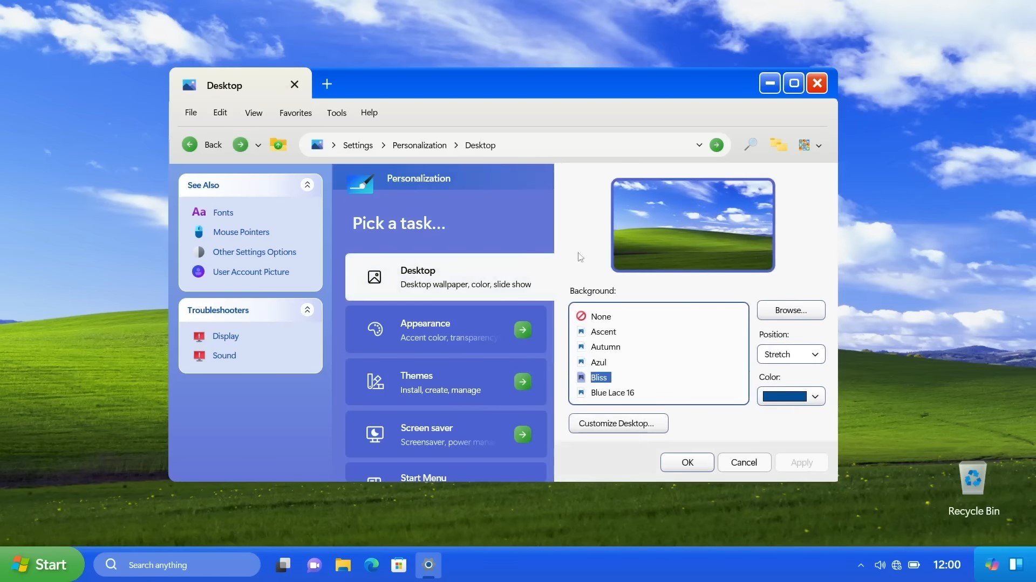Collapse the Troubleshooters panel
This screenshot has width=1036, height=582.
307,310
